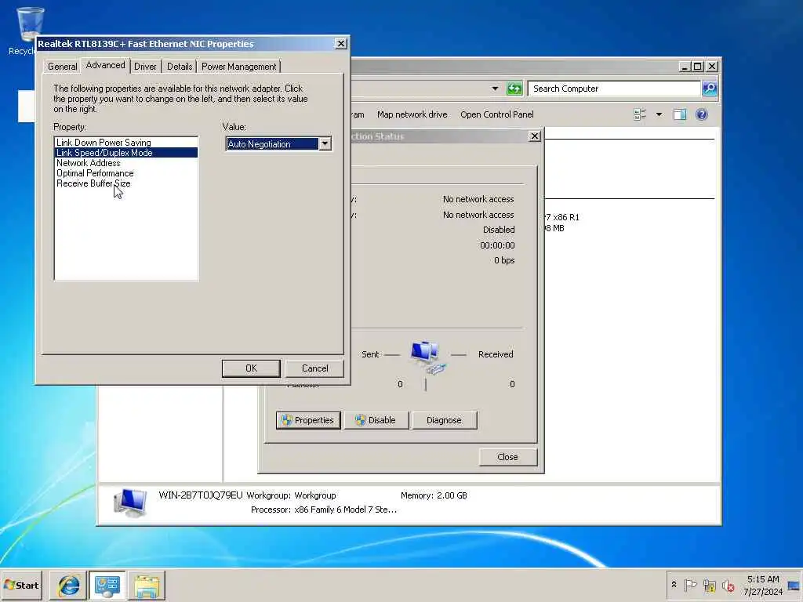Click the network tray icon

709,585
